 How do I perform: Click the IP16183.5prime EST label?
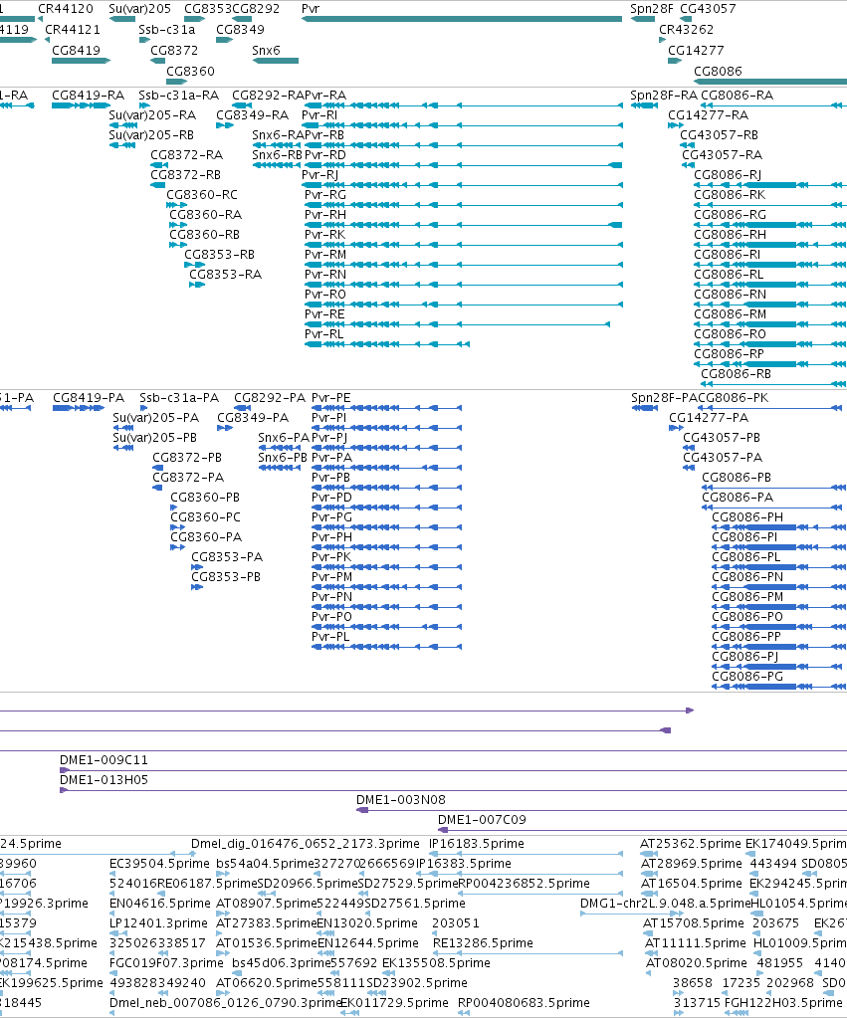tap(476, 843)
